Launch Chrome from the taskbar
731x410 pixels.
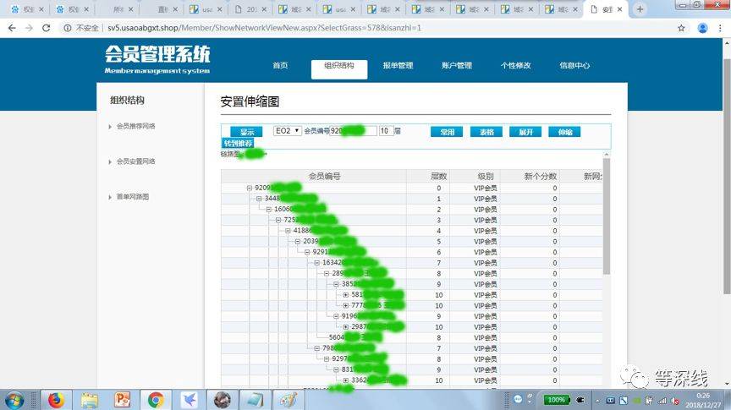point(155,399)
